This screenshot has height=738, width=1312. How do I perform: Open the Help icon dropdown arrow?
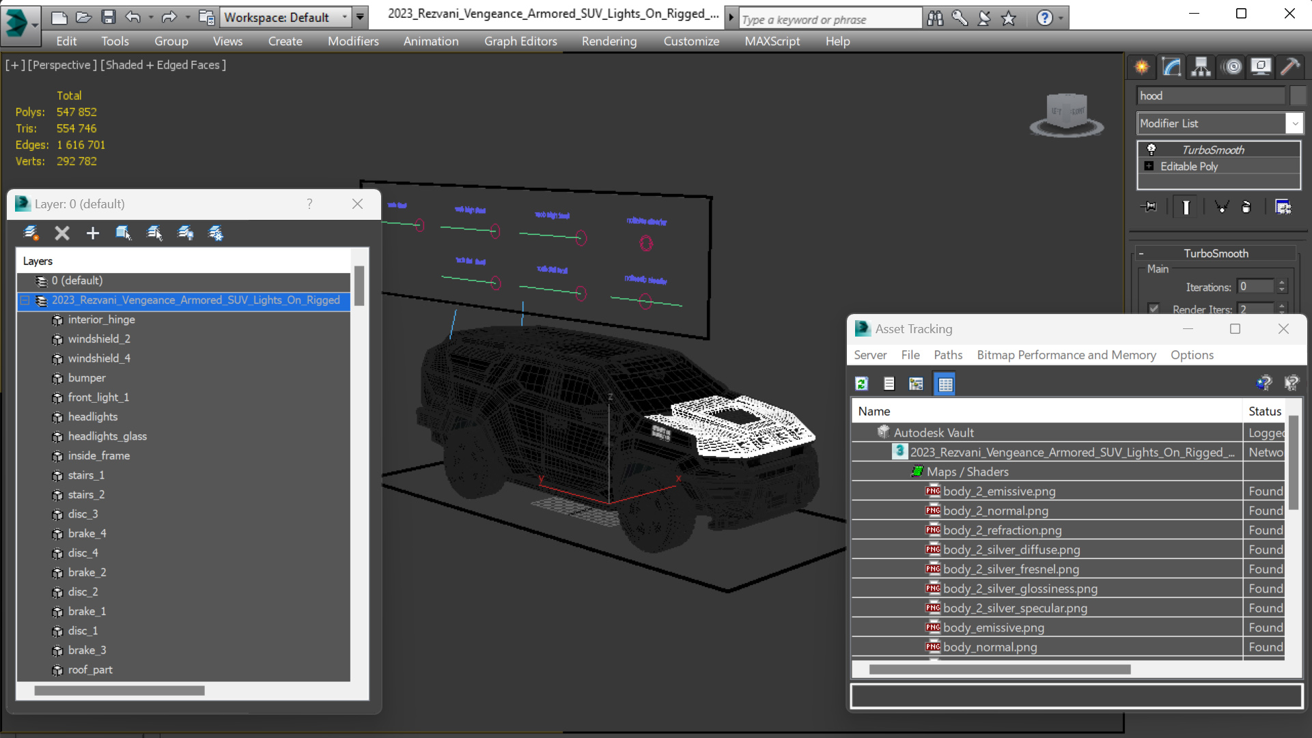1061,18
